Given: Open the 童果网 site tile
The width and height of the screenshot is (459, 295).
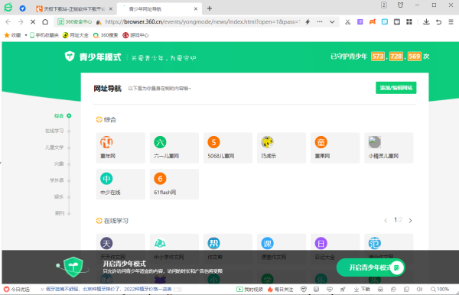Looking at the screenshot, I should tap(335, 147).
